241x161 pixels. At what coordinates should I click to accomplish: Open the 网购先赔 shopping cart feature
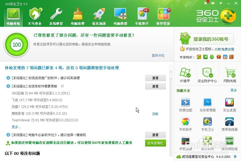[230, 75]
